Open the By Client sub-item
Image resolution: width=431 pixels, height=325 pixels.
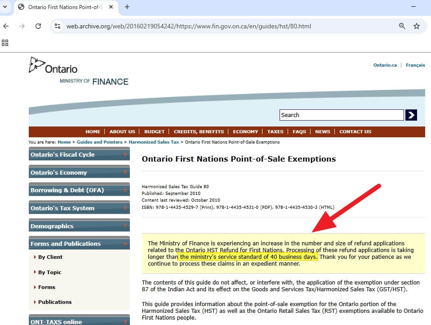coord(50,257)
